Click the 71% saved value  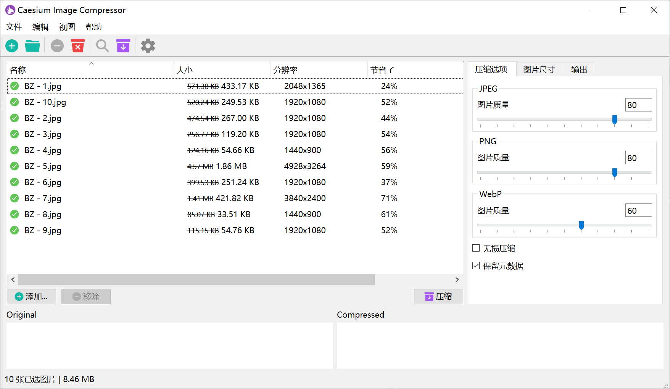pos(389,199)
